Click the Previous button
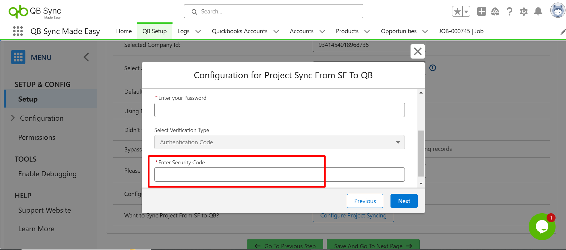The width and height of the screenshot is (566, 250). point(365,201)
